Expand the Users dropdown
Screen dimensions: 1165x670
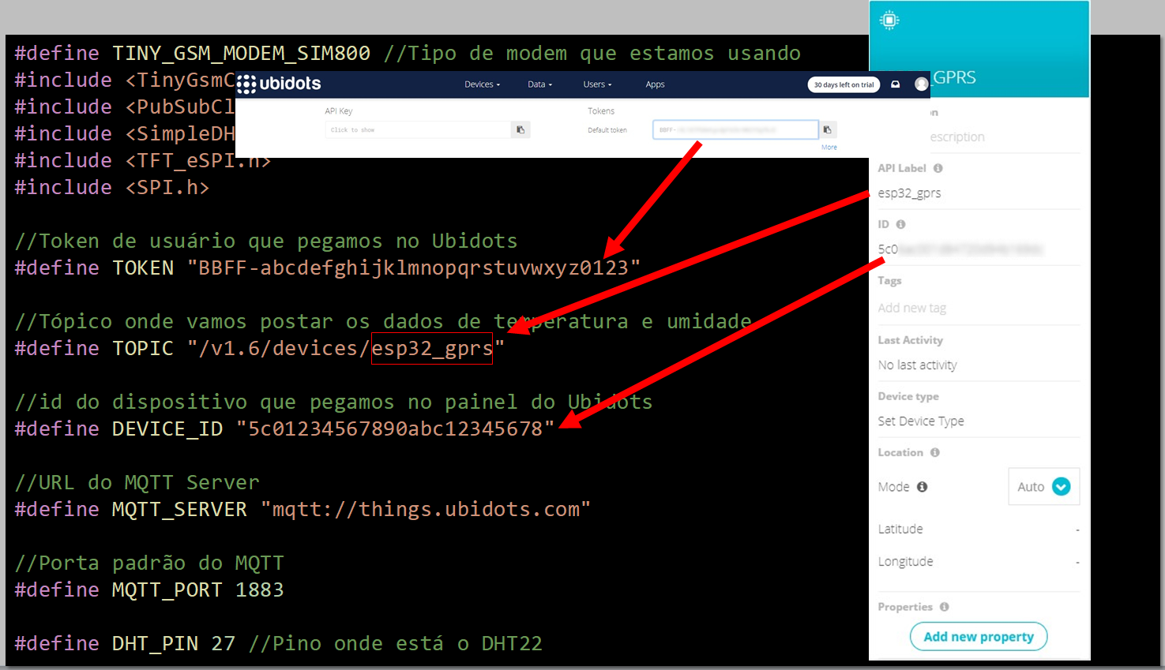597,84
